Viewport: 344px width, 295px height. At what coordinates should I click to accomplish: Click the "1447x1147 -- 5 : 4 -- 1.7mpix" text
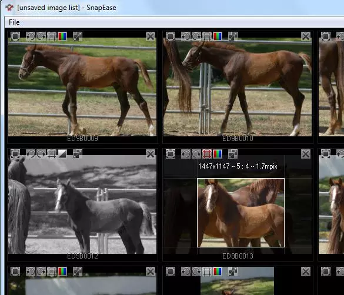pos(238,166)
